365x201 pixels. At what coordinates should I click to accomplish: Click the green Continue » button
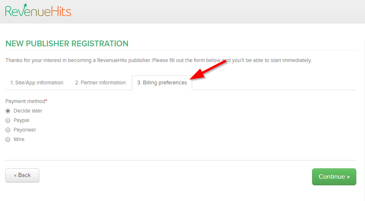coord(334,177)
